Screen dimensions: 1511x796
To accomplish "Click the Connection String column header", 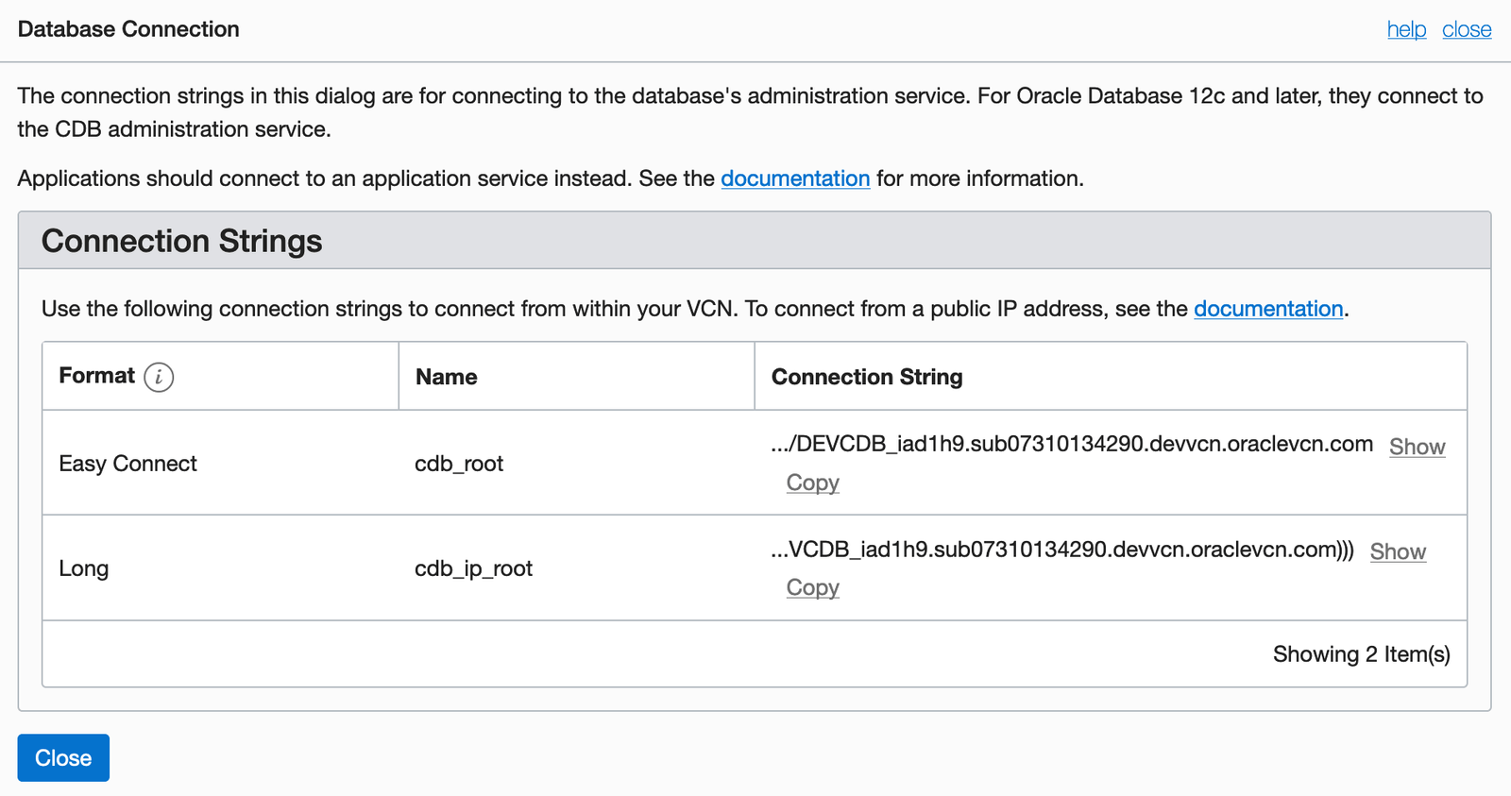I will click(x=867, y=377).
